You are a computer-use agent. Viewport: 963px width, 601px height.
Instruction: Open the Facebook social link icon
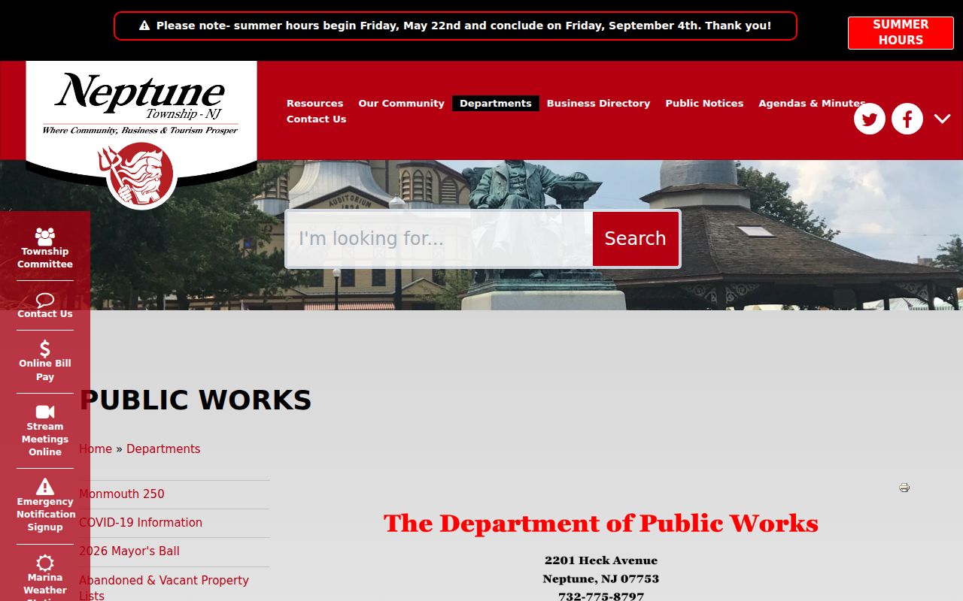(907, 119)
